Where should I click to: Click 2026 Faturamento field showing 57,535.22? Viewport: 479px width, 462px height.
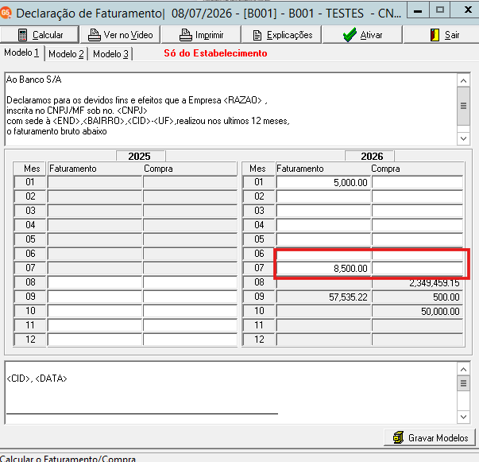pos(323,297)
